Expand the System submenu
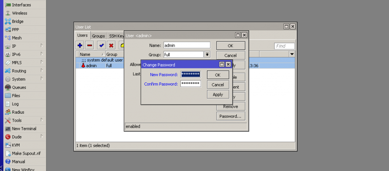Viewport: 389px width, 171px height. click(x=19, y=79)
